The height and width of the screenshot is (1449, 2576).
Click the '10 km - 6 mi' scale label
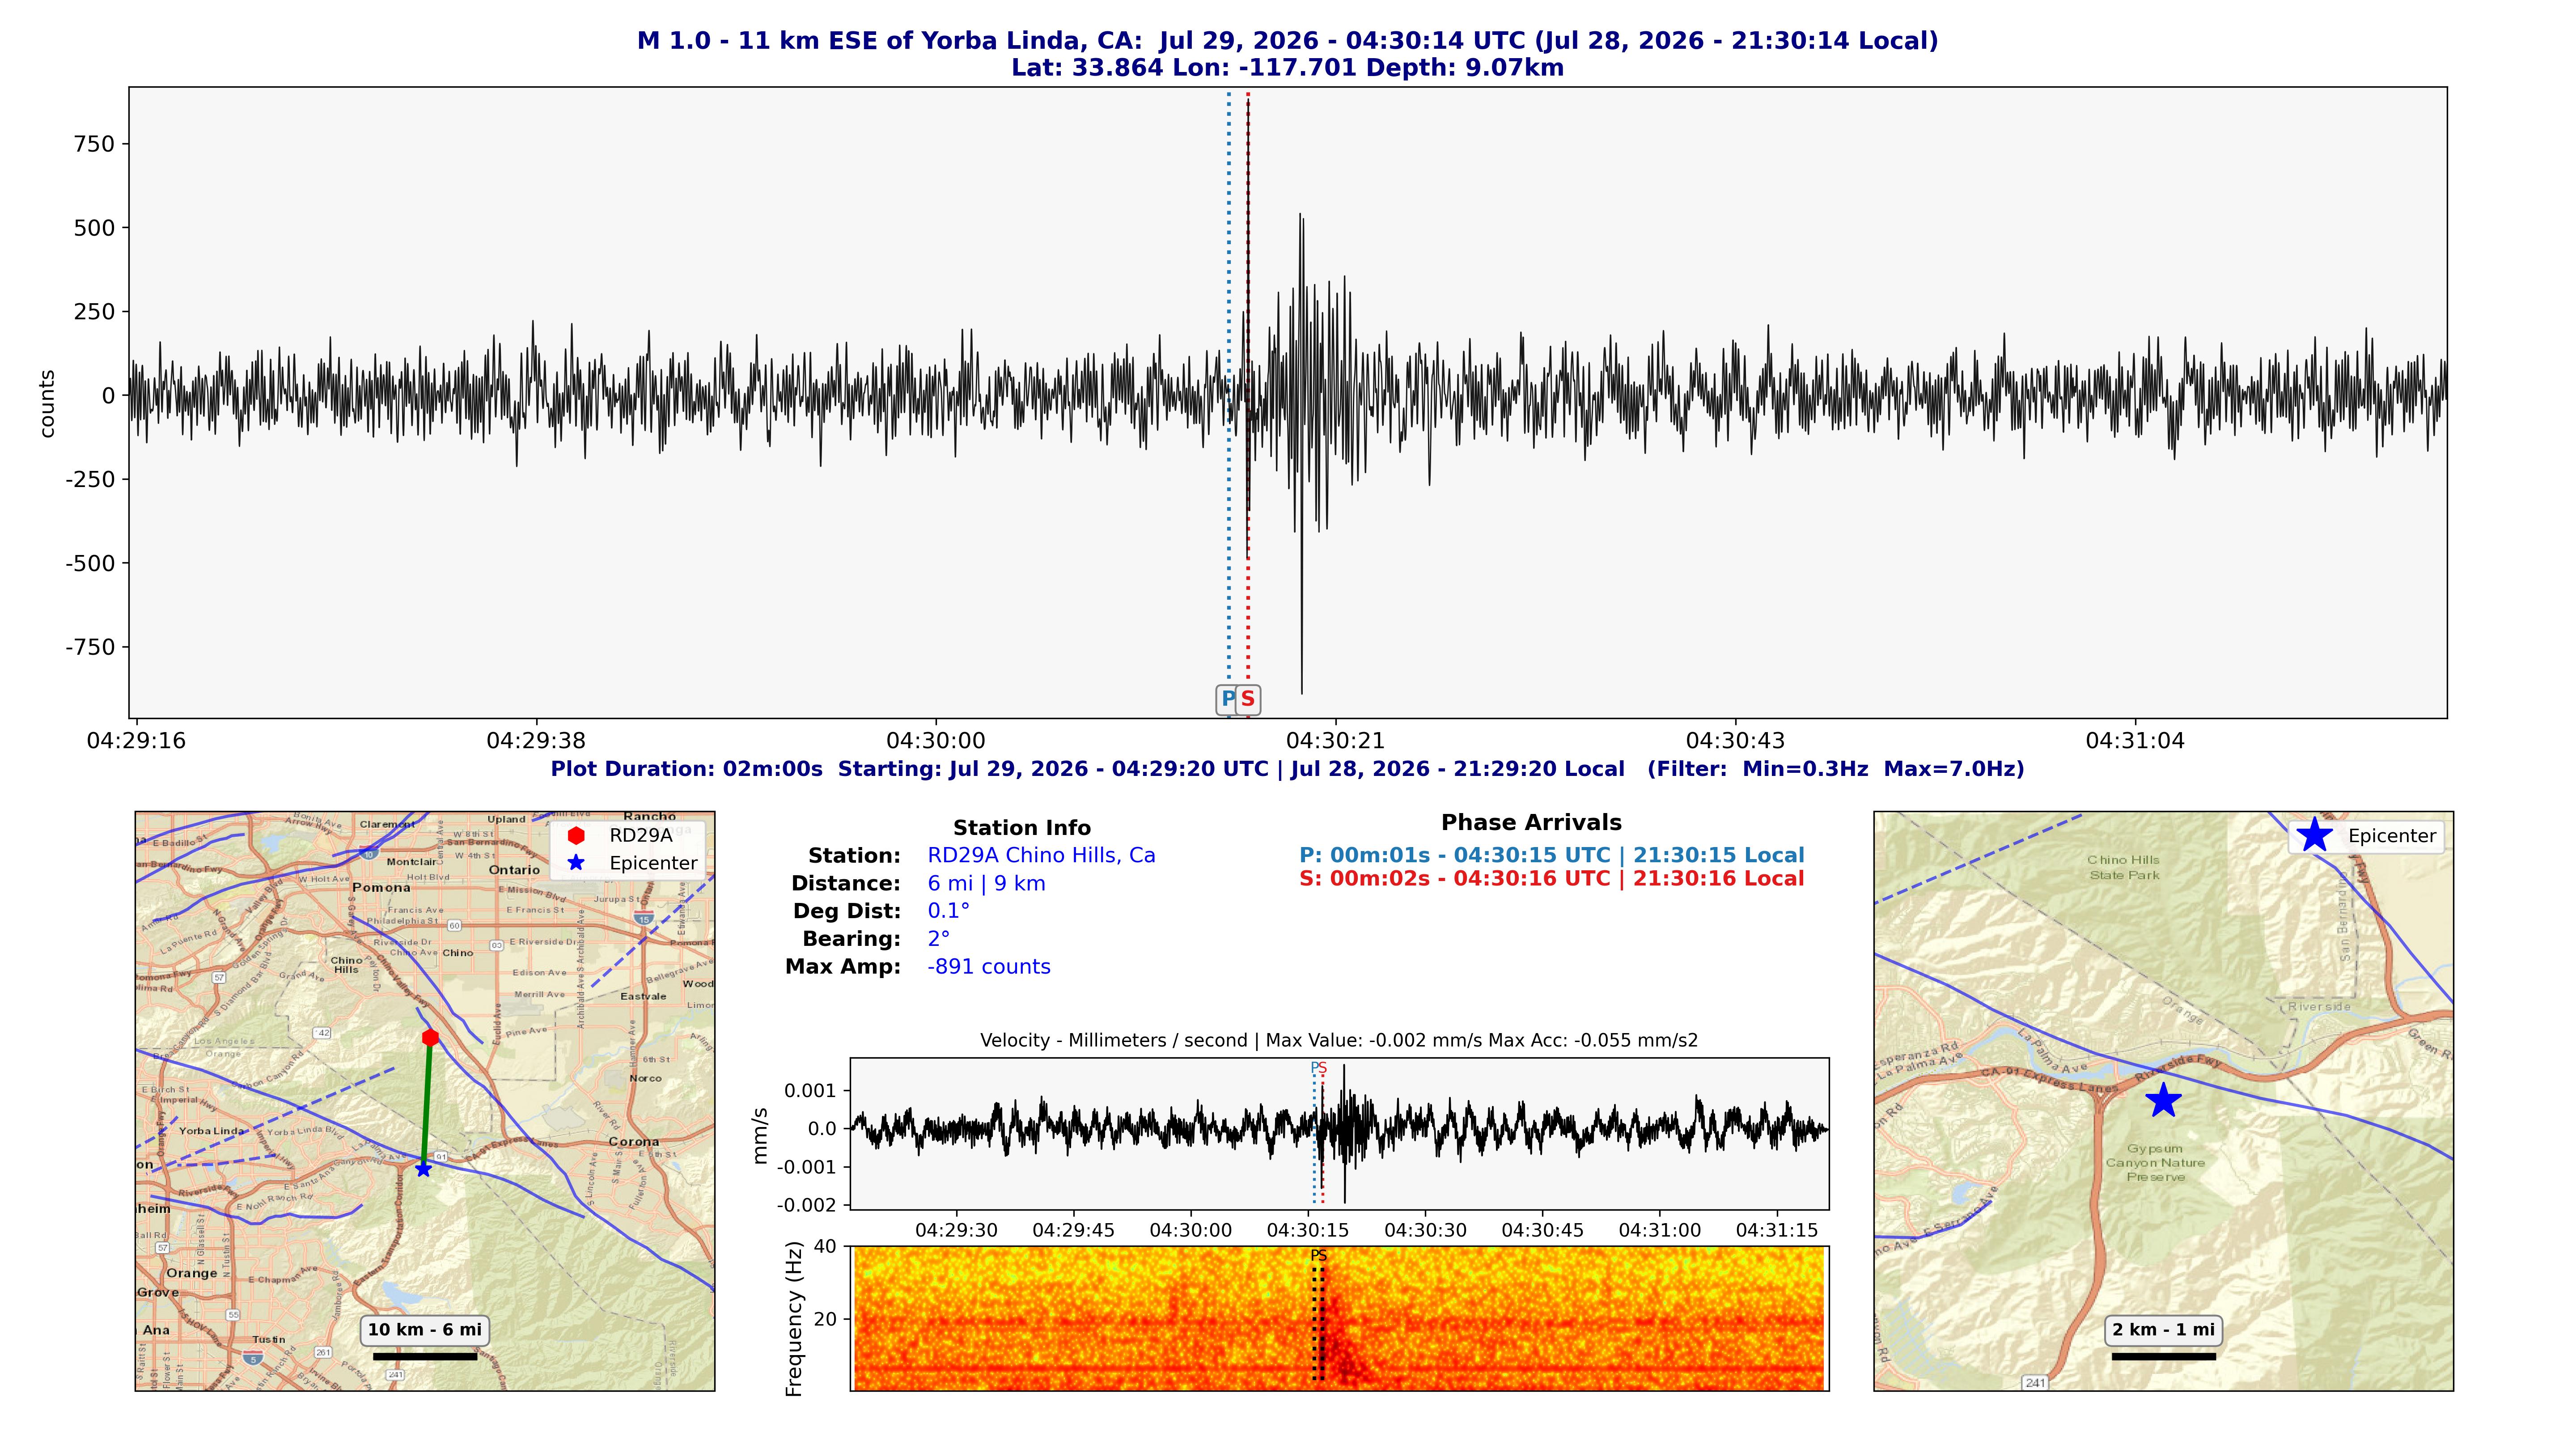(425, 1330)
